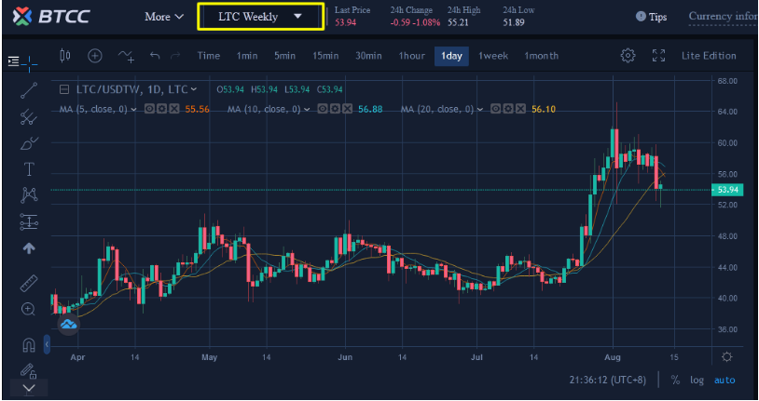Hide the MA 5 indicator

coord(149,109)
